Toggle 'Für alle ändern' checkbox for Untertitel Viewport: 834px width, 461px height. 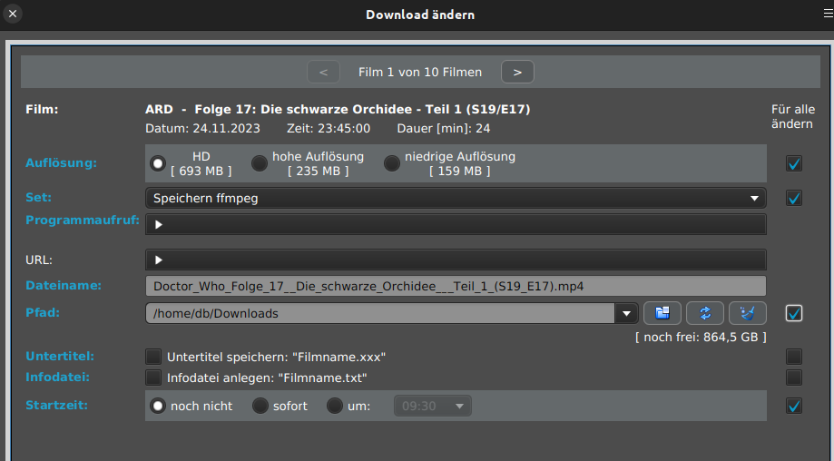pyautogui.click(x=793, y=357)
